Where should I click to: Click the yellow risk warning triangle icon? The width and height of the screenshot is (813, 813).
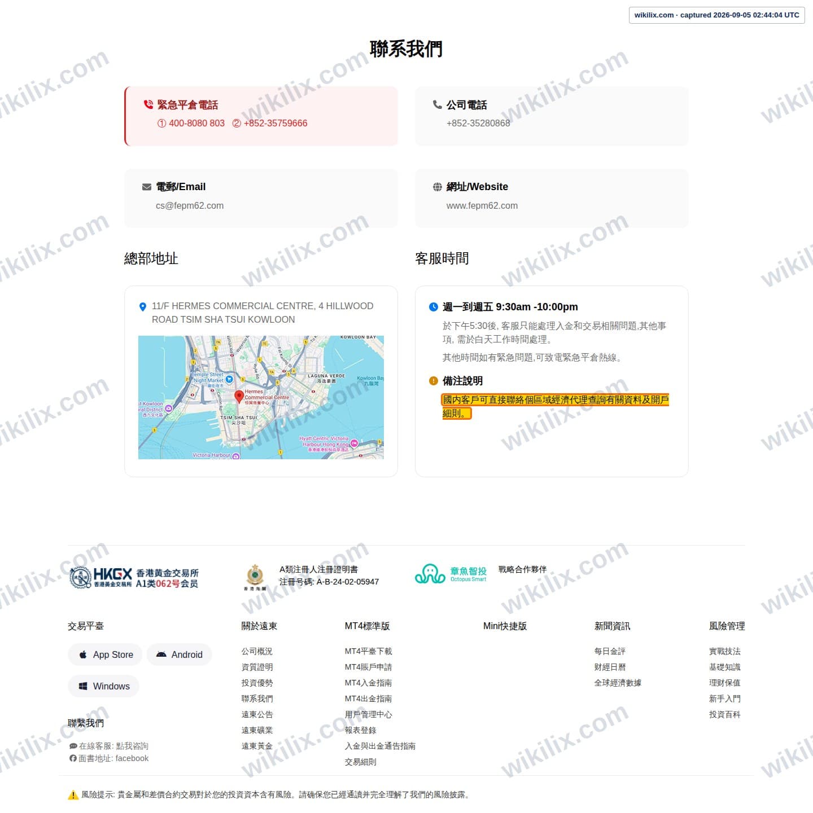[73, 795]
